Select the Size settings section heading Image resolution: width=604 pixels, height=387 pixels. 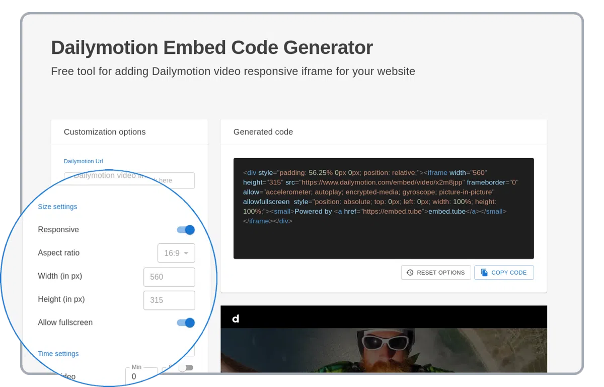click(57, 207)
